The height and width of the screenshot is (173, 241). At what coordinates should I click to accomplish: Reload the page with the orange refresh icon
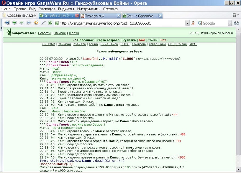(x=36, y=23)
